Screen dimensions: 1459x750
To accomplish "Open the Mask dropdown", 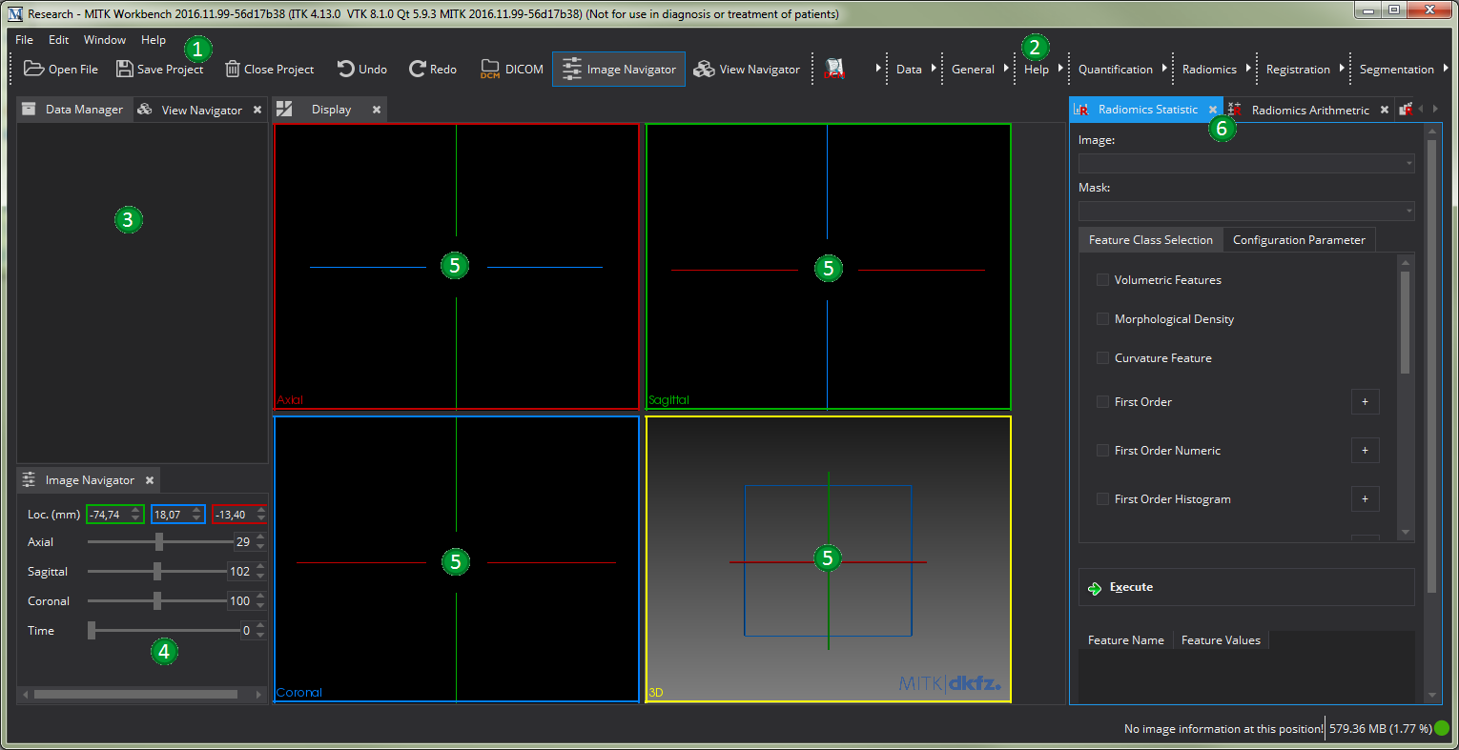I will pos(1246,211).
